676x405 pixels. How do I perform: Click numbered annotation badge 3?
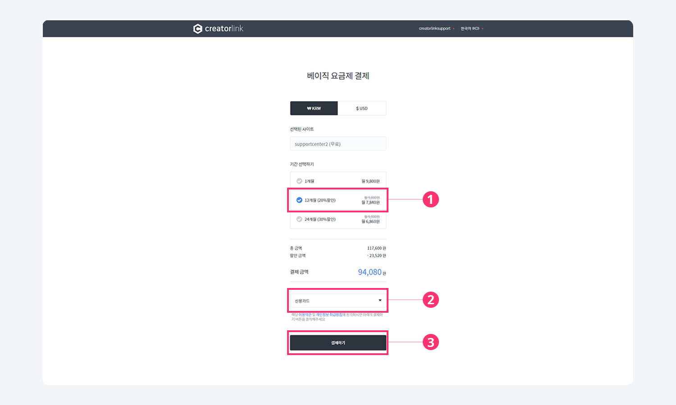(430, 342)
